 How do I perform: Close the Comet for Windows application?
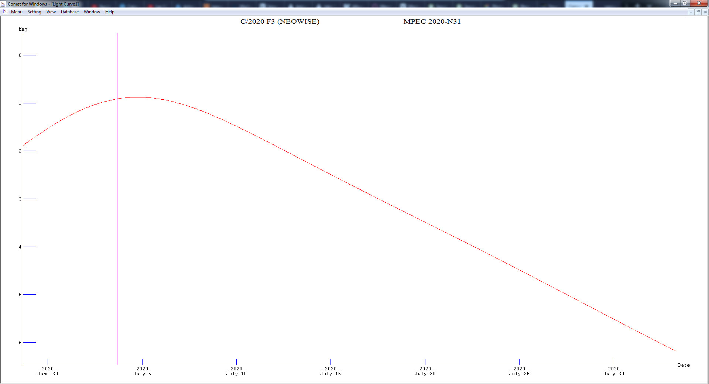tap(699, 3)
